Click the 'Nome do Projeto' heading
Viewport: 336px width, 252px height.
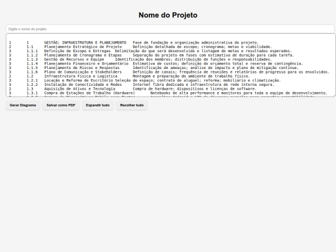point(168,15)
